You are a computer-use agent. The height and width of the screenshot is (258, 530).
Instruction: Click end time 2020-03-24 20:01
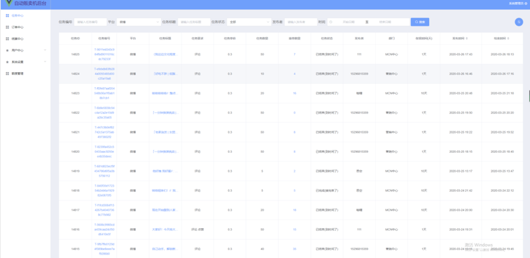point(502,230)
